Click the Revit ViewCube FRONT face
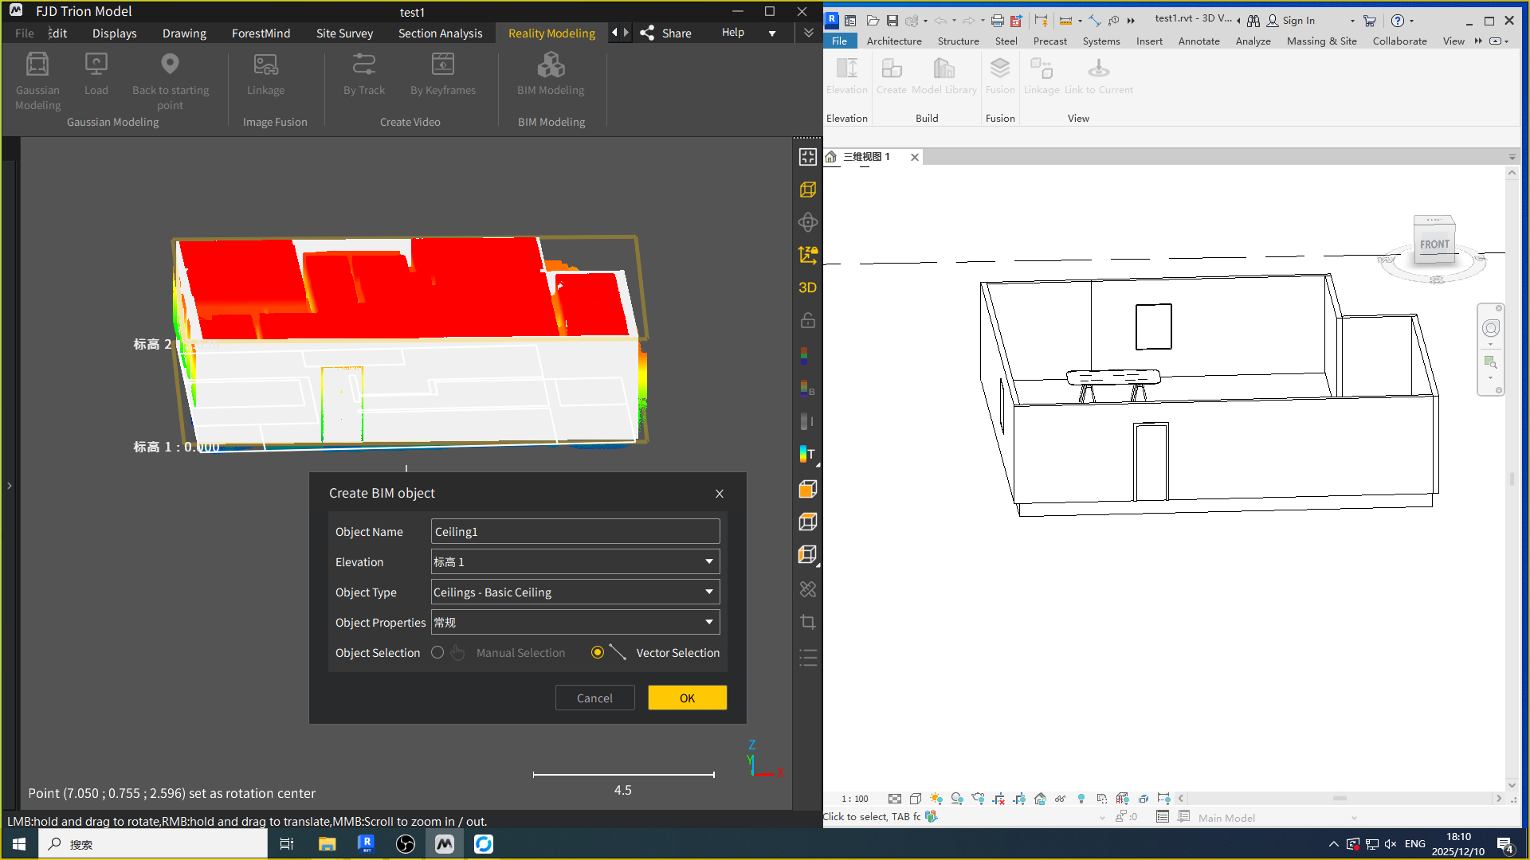The height and width of the screenshot is (860, 1530). (x=1434, y=244)
